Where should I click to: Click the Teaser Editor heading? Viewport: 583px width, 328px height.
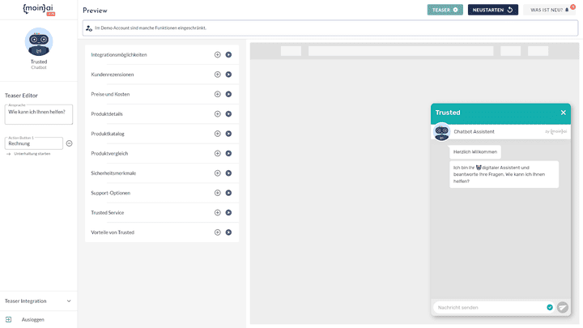[21, 96]
